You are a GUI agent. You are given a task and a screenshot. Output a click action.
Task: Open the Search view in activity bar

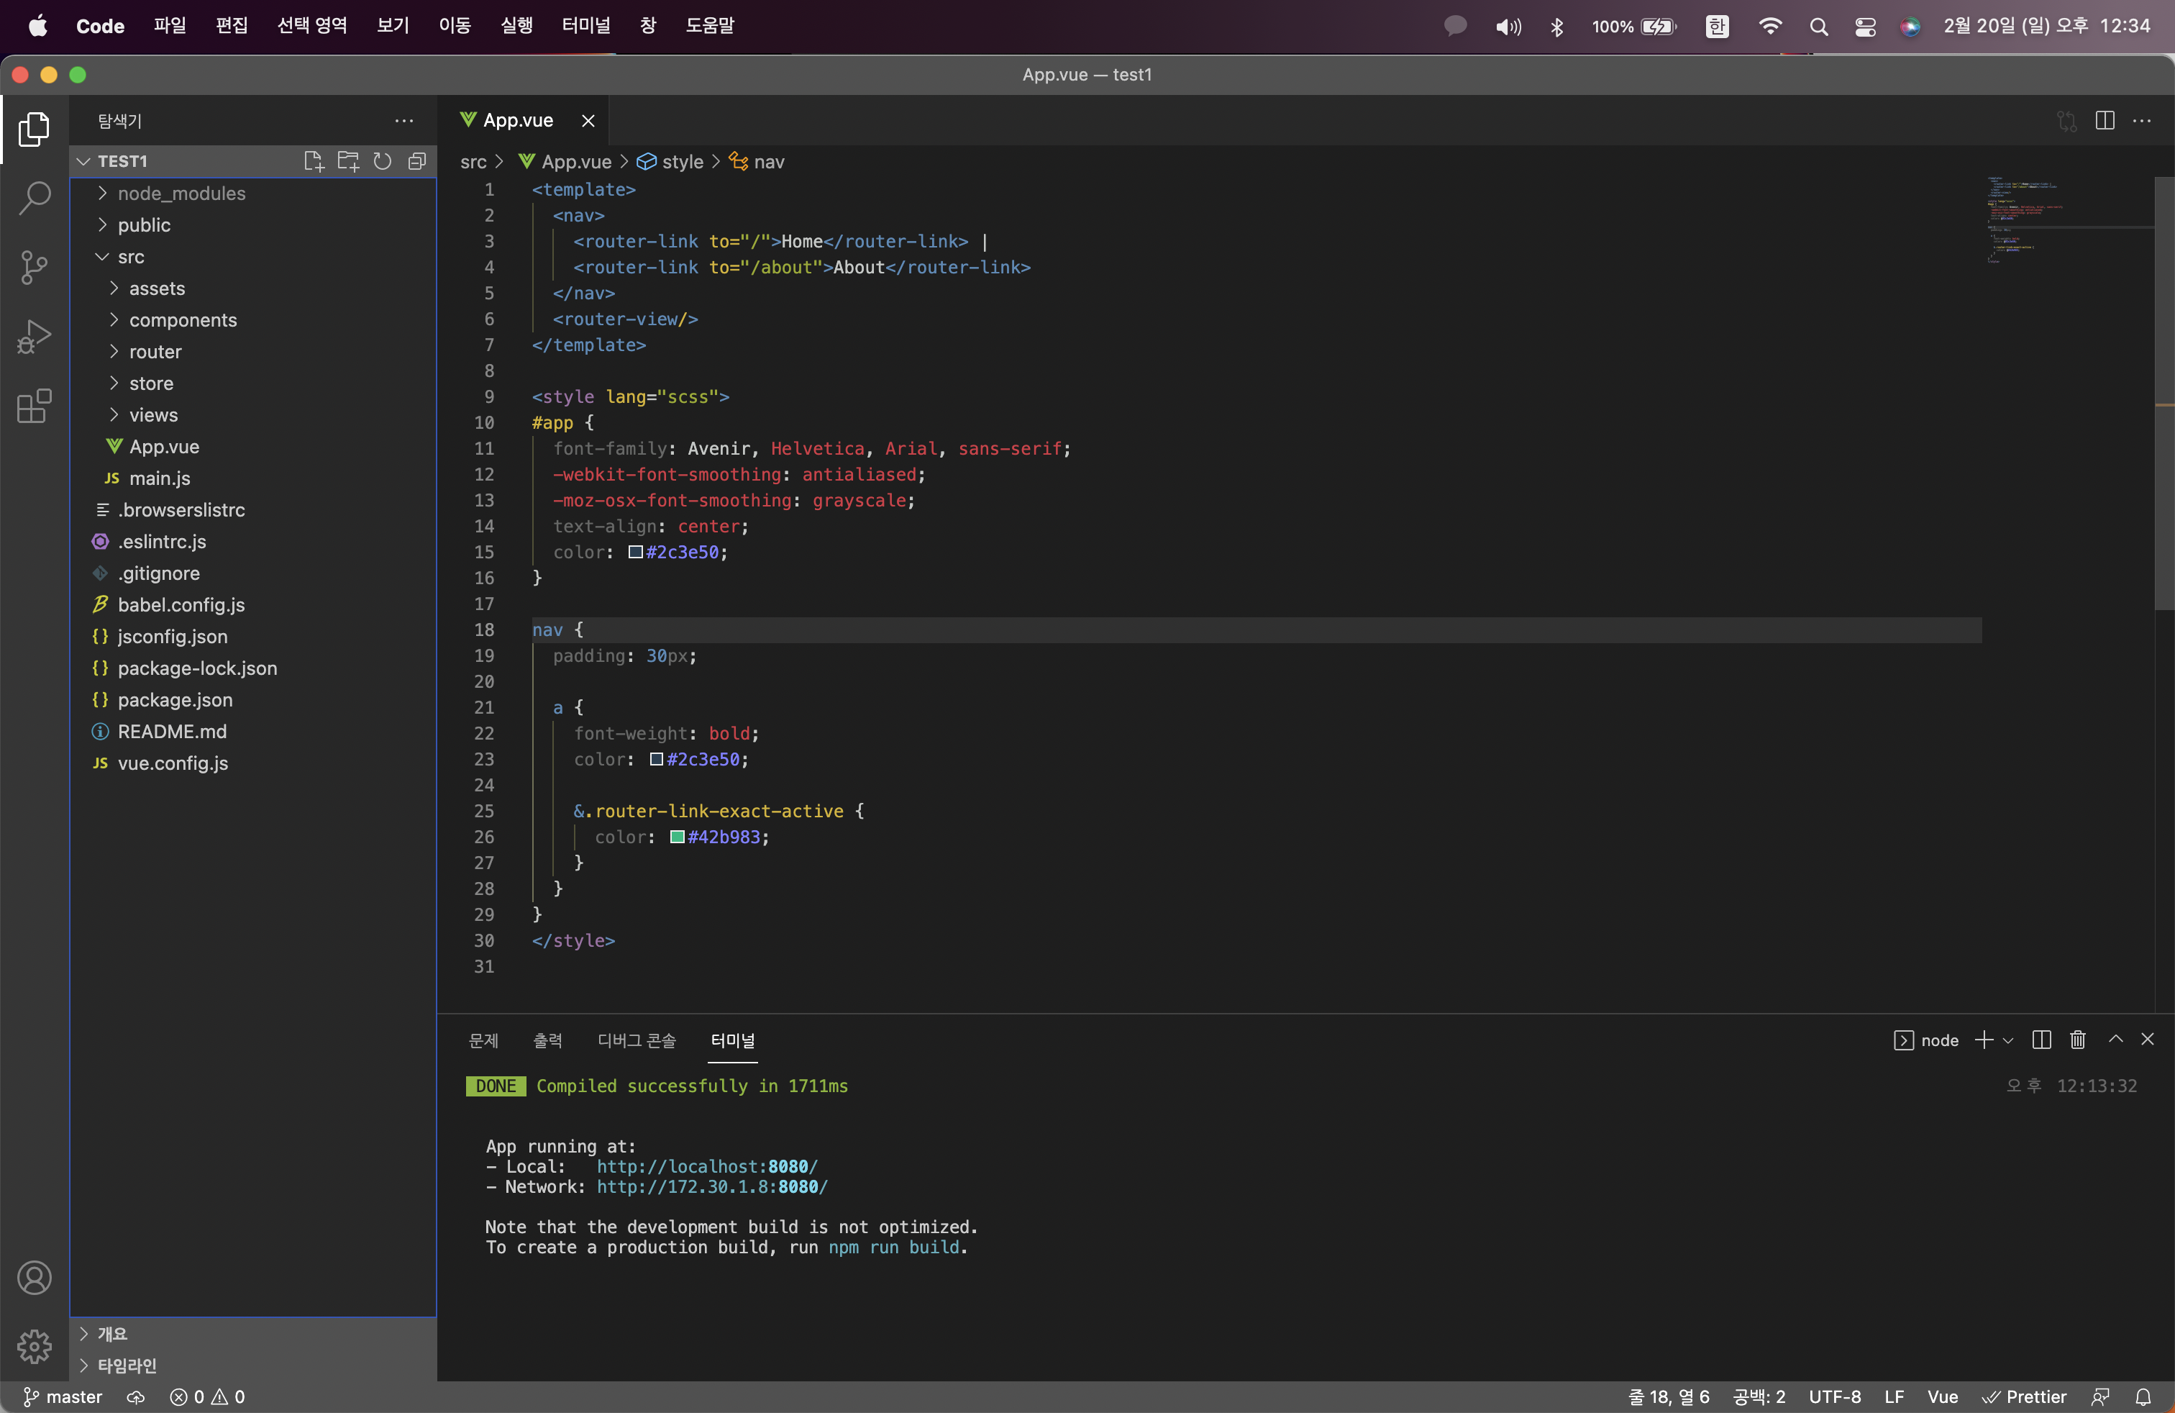coord(34,197)
